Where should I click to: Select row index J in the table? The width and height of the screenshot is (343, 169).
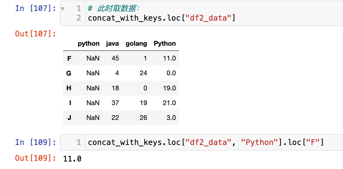tap(69, 117)
